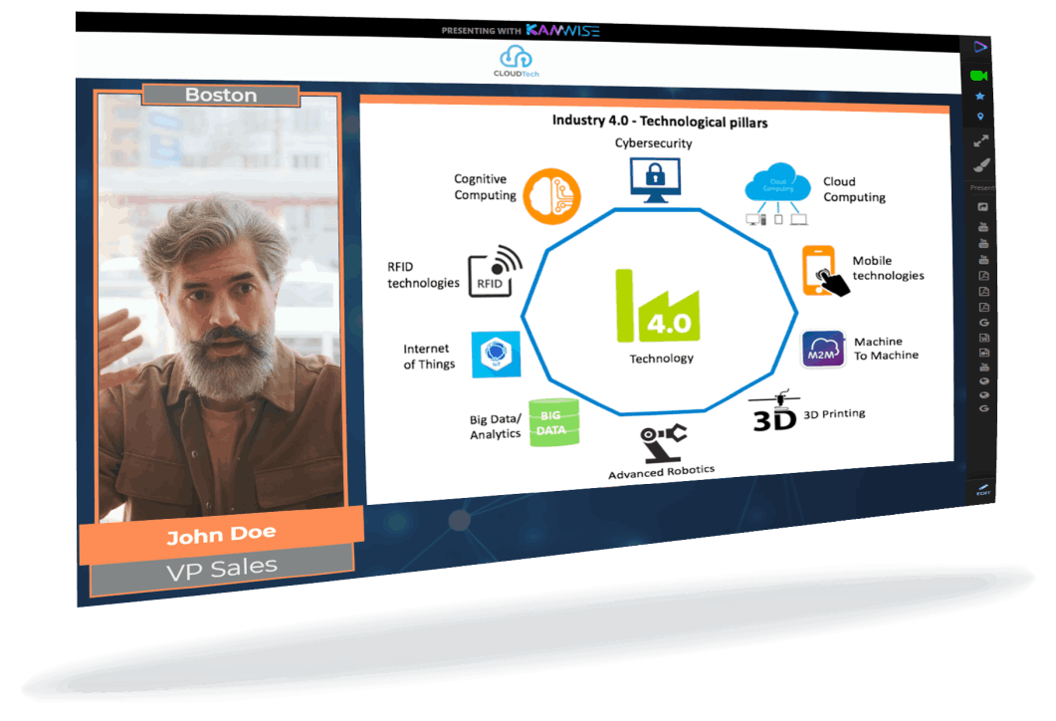Click the Edit pencil button
Image resolution: width=1056 pixels, height=721 pixels.
pos(983,490)
